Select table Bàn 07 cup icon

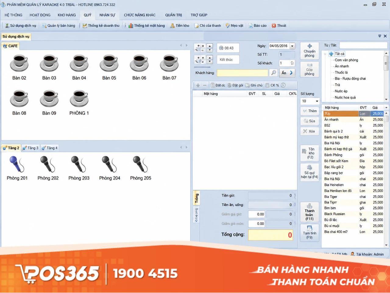pyautogui.click(x=169, y=63)
